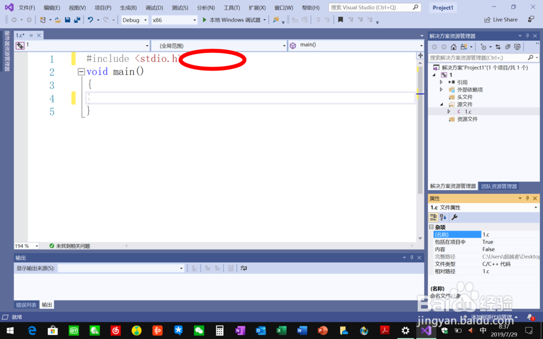
Task: Open Calculator from taskbar
Action: pos(219,331)
